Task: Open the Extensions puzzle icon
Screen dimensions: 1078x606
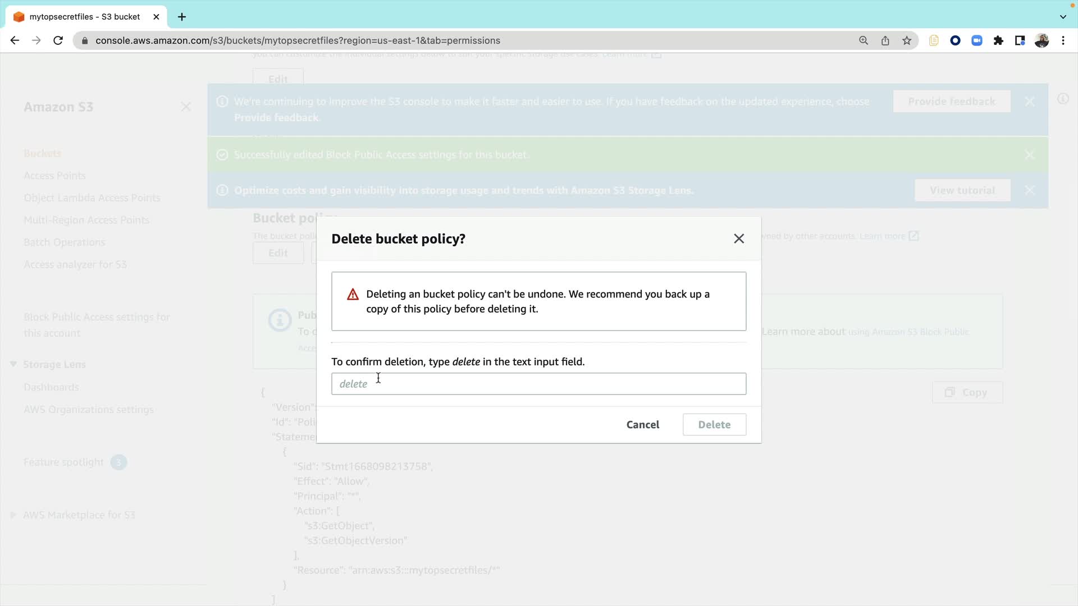Action: click(998, 40)
